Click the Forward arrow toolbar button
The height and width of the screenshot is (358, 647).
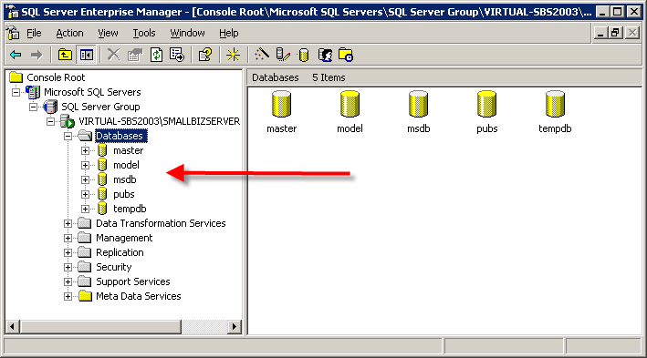[37, 55]
